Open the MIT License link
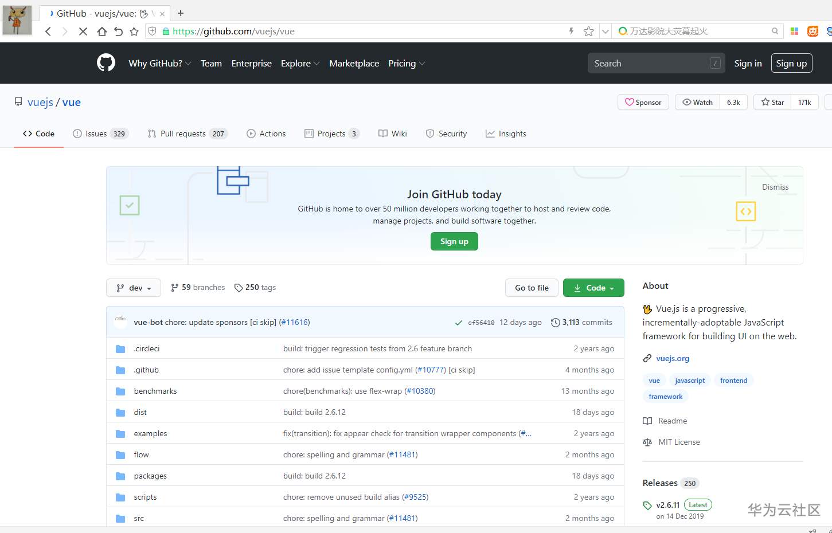 (x=671, y=442)
